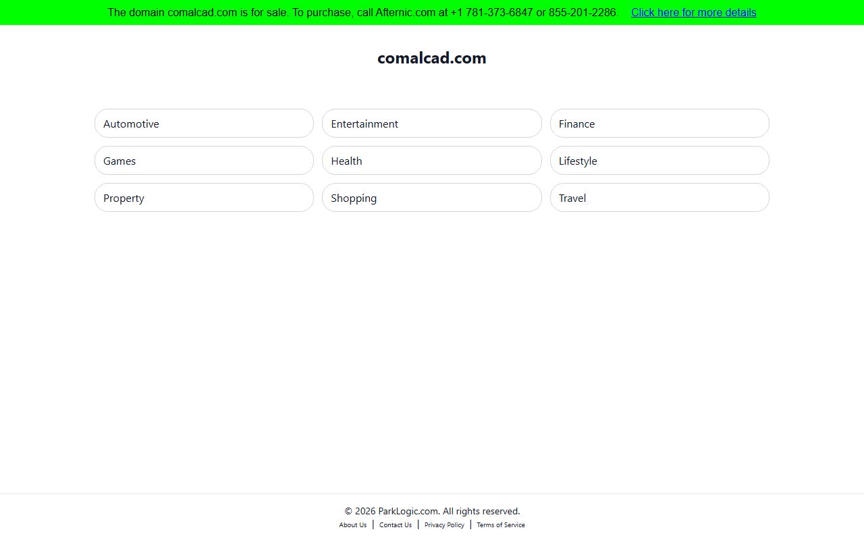864x540 pixels.
Task: Browse the Games category
Action: click(204, 161)
